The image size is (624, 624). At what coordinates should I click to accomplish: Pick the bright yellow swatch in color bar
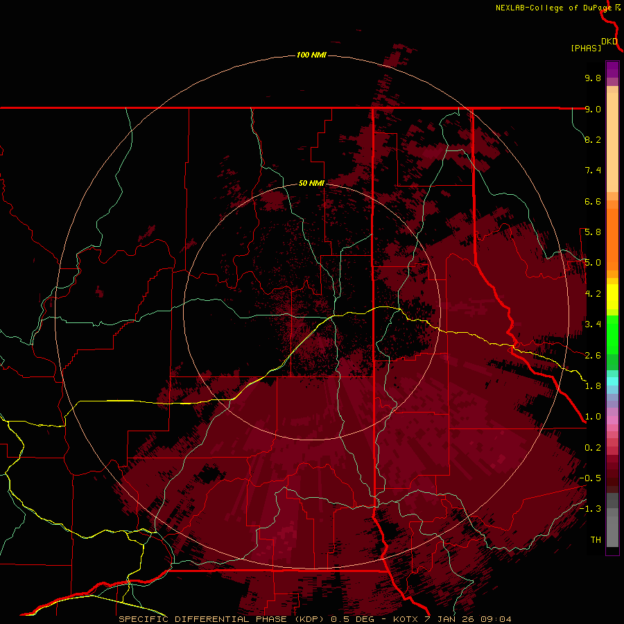pos(612,296)
